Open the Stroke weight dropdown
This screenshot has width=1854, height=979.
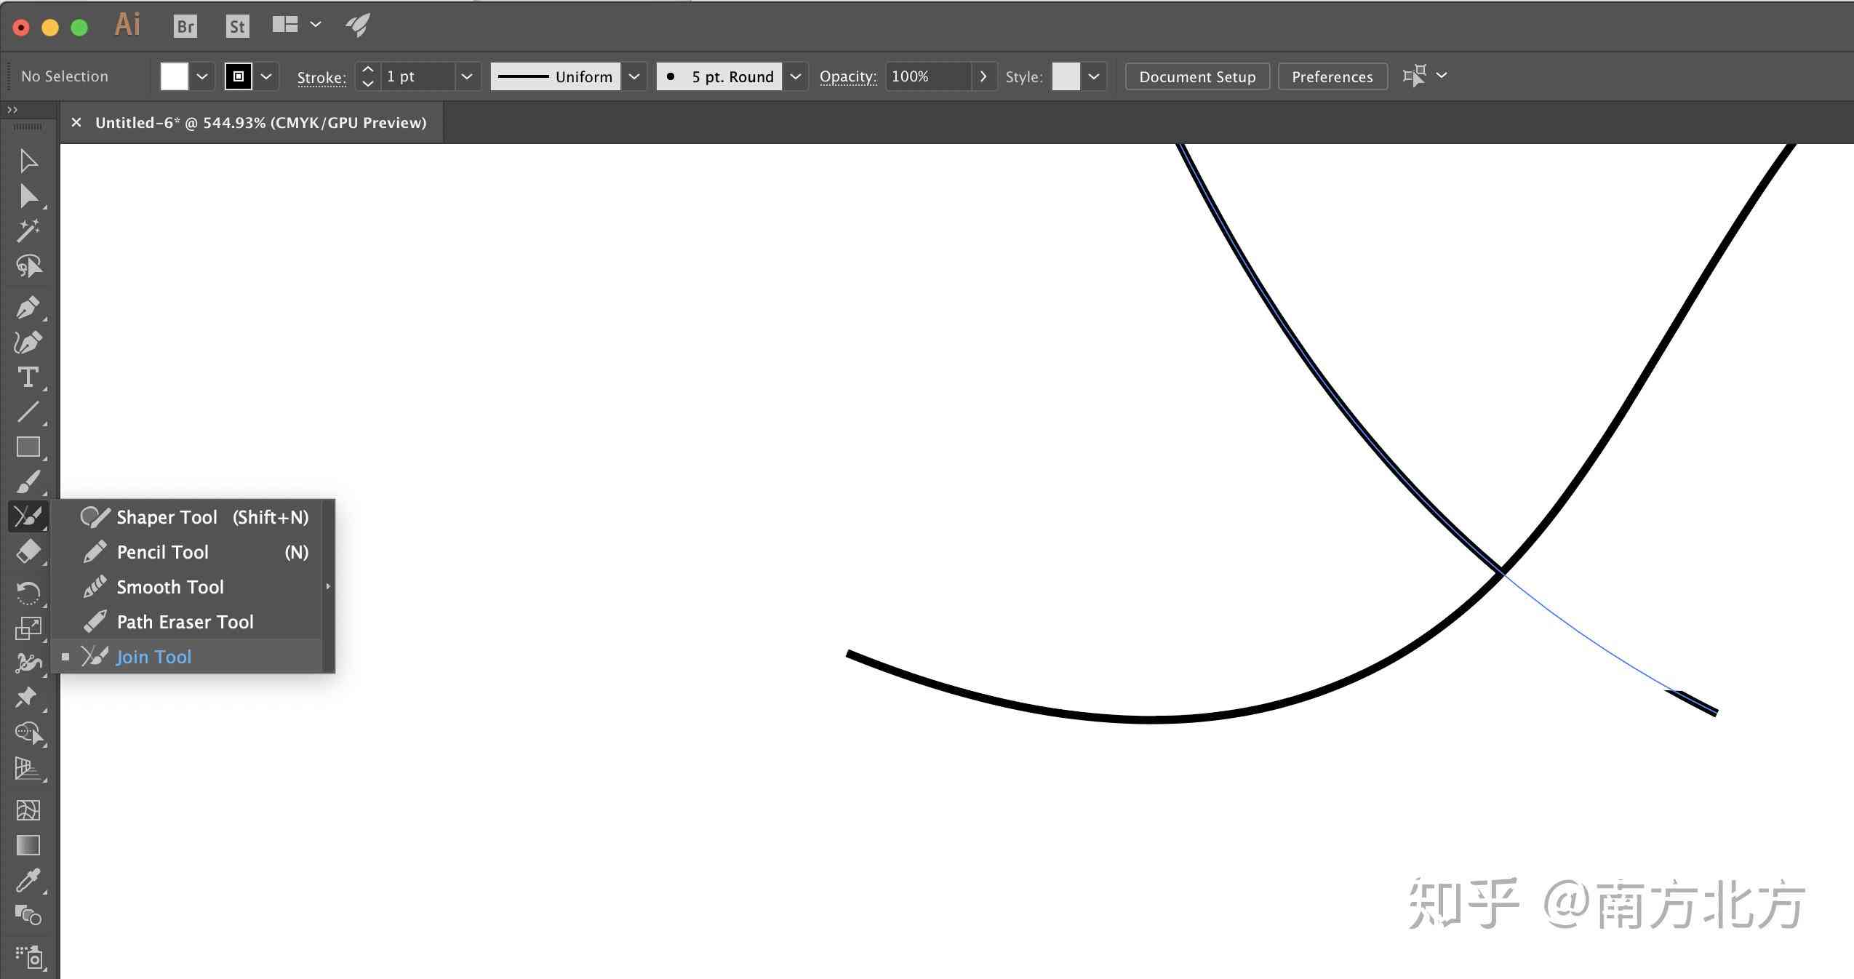click(x=463, y=76)
